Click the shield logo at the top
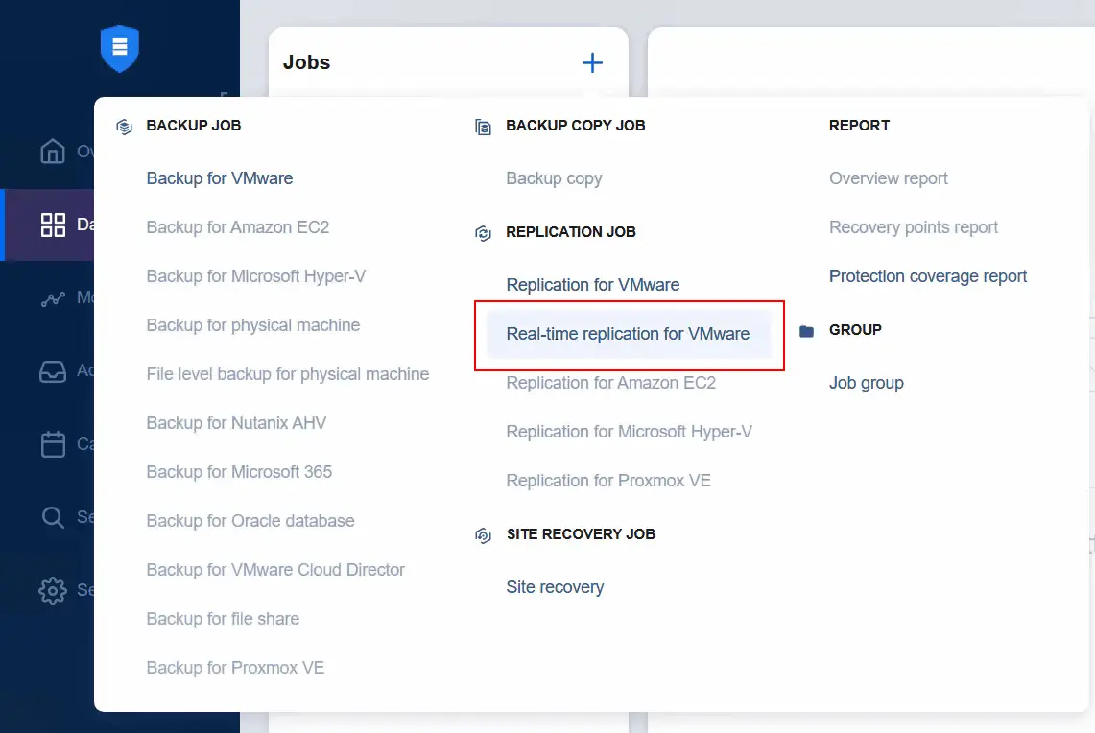 point(119,48)
